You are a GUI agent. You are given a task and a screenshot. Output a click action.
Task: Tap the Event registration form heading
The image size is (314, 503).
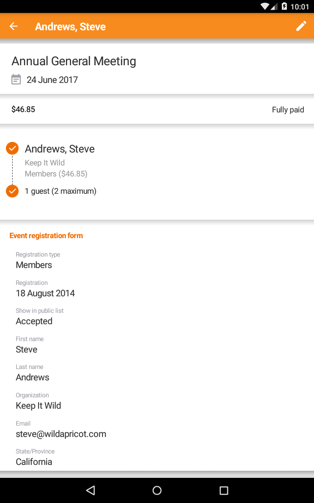[46, 236]
